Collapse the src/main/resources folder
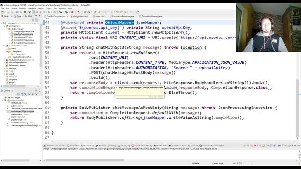This screenshot has height=169, width=301. [4, 46]
